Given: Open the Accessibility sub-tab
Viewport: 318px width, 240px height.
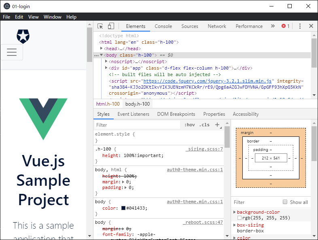Looking at the screenshot, I should click(x=246, y=114).
